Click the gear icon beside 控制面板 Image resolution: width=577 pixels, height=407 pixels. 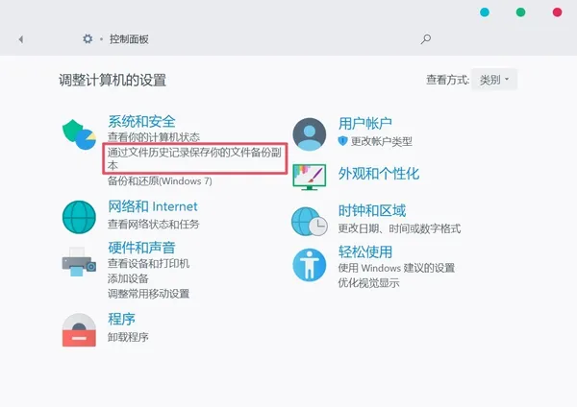(x=88, y=38)
